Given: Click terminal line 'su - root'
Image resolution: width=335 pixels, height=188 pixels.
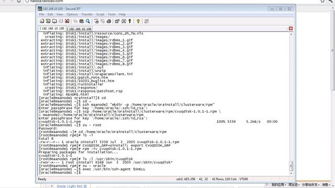Looking at the screenshot, I should [70, 125].
